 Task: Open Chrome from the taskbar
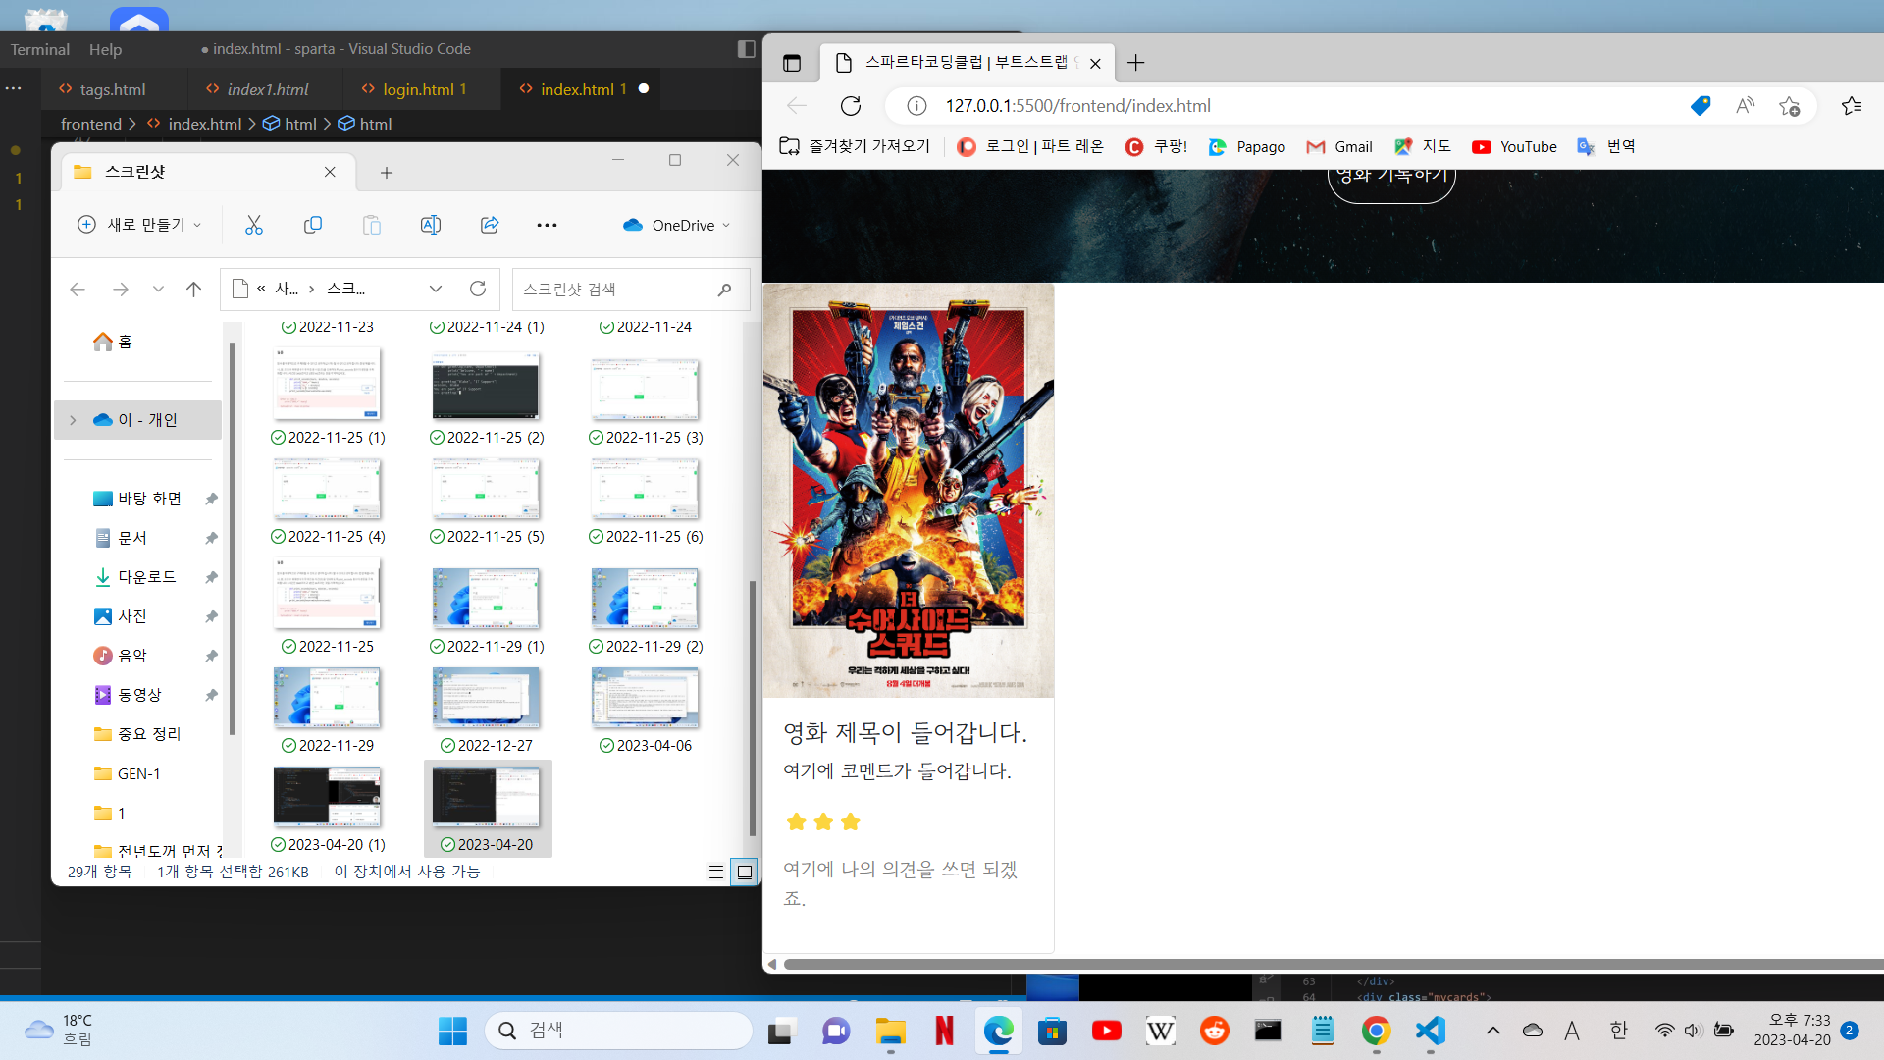1376,1031
